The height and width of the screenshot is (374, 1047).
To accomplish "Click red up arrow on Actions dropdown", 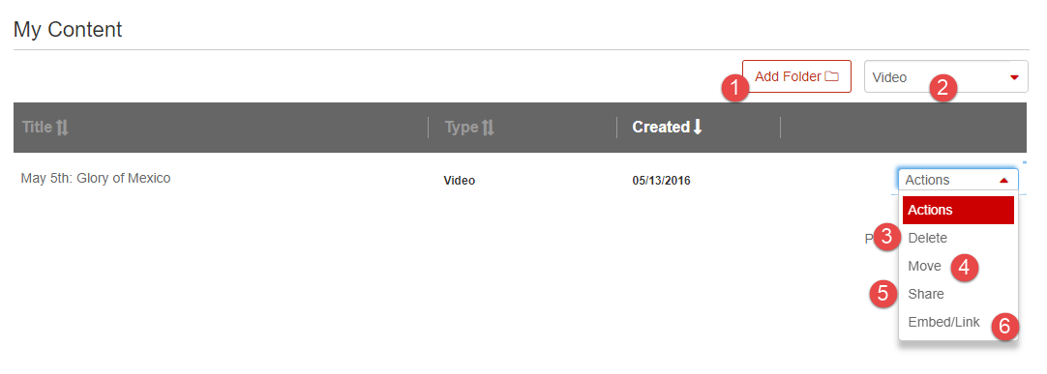I will click(1002, 180).
